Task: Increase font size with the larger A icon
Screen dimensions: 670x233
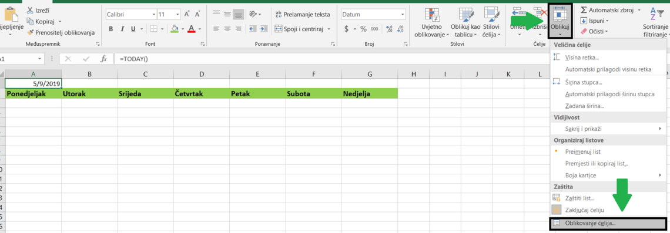Action: click(x=187, y=15)
